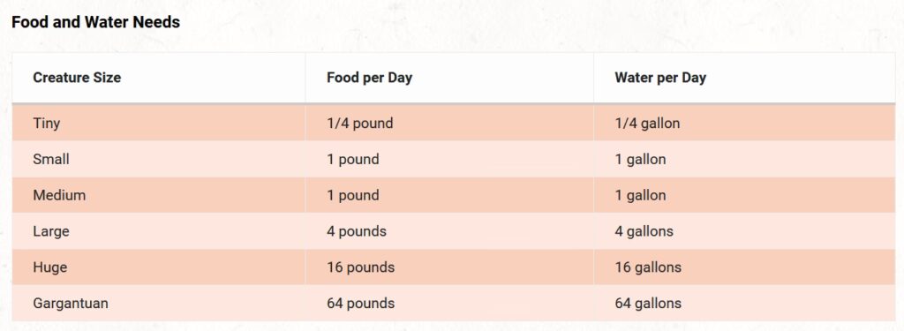Click the Food and Water Needs heading
The image size is (904, 331).
point(95,22)
